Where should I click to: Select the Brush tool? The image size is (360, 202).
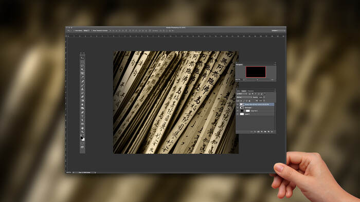[82, 85]
